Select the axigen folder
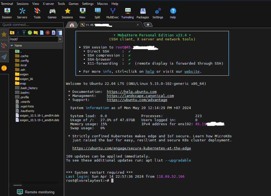The image size is (271, 196). (x=22, y=74)
